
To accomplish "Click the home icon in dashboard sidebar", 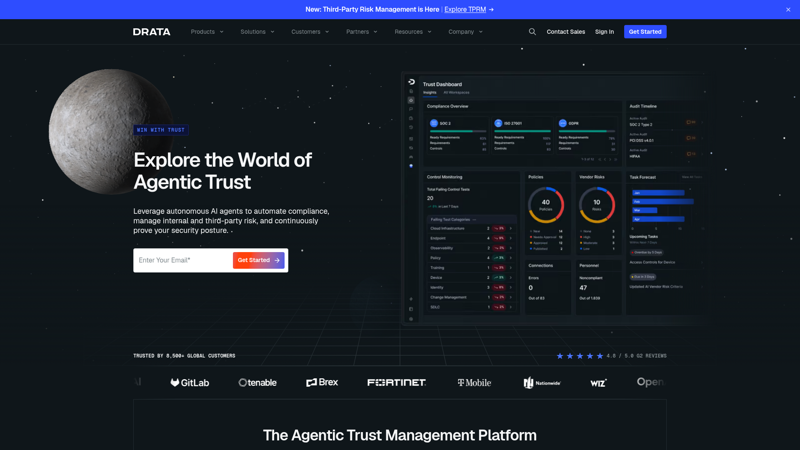I will pos(411,100).
